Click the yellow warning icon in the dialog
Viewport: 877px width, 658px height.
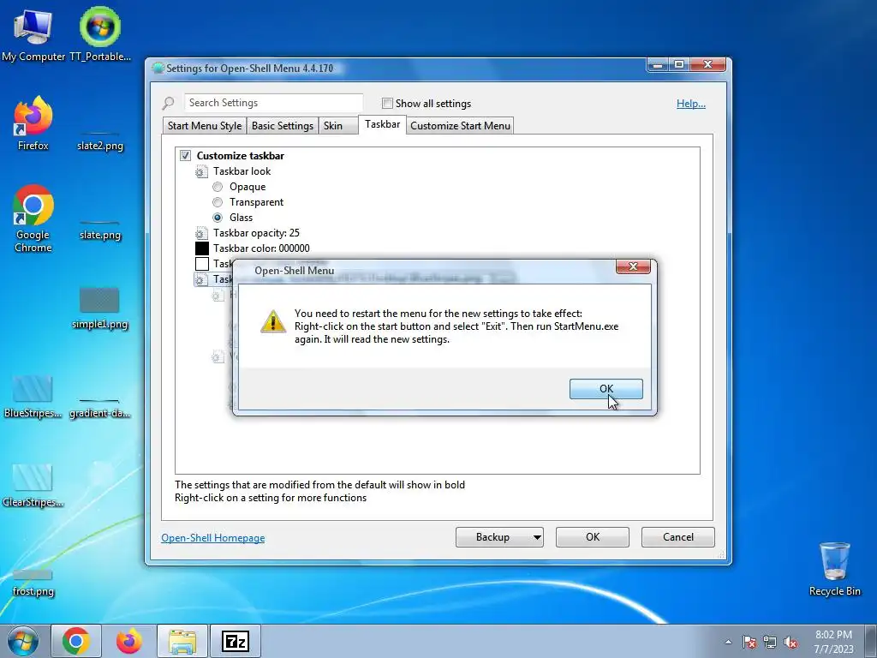(273, 322)
